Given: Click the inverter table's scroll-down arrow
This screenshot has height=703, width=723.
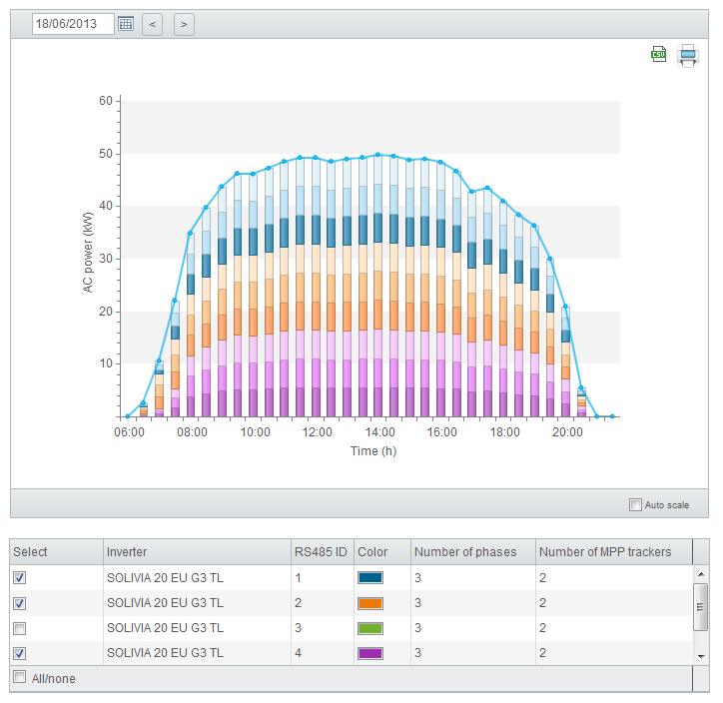Looking at the screenshot, I should (x=701, y=656).
